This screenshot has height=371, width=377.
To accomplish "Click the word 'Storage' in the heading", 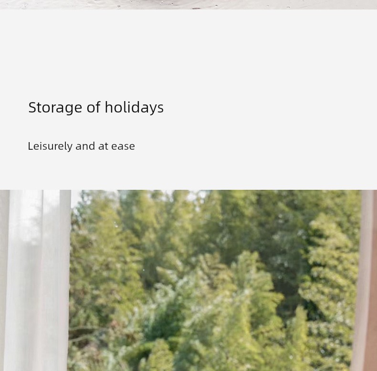I will (x=55, y=107).
